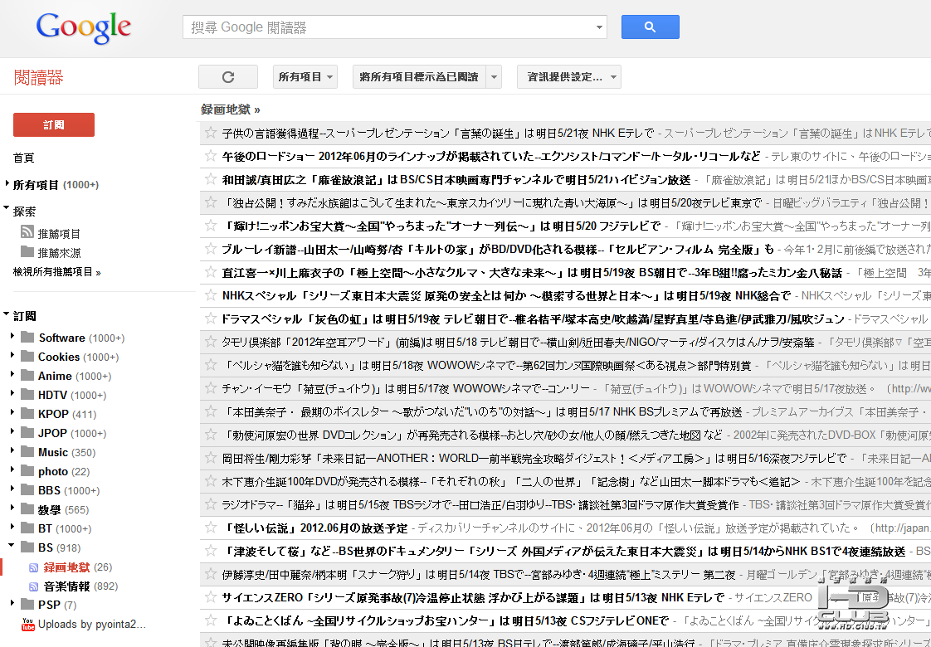Open the 資訊提供設定 dropdown
The image size is (931, 647).
pos(569,76)
